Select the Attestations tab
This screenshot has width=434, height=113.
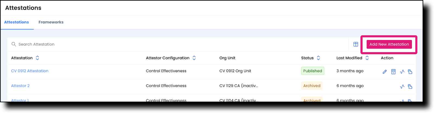pos(17,22)
